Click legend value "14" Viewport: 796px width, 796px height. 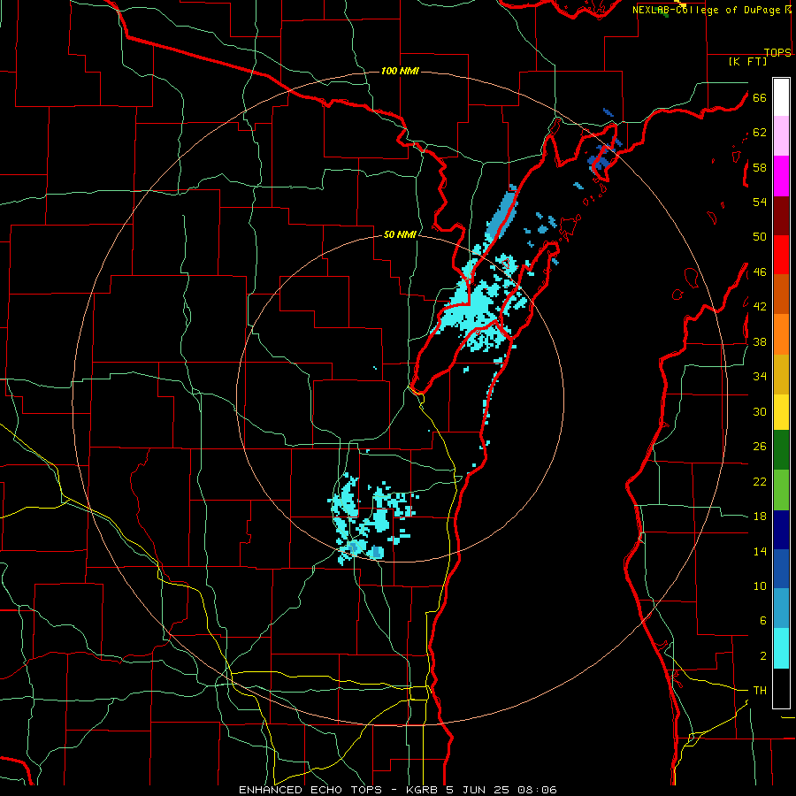760,551
